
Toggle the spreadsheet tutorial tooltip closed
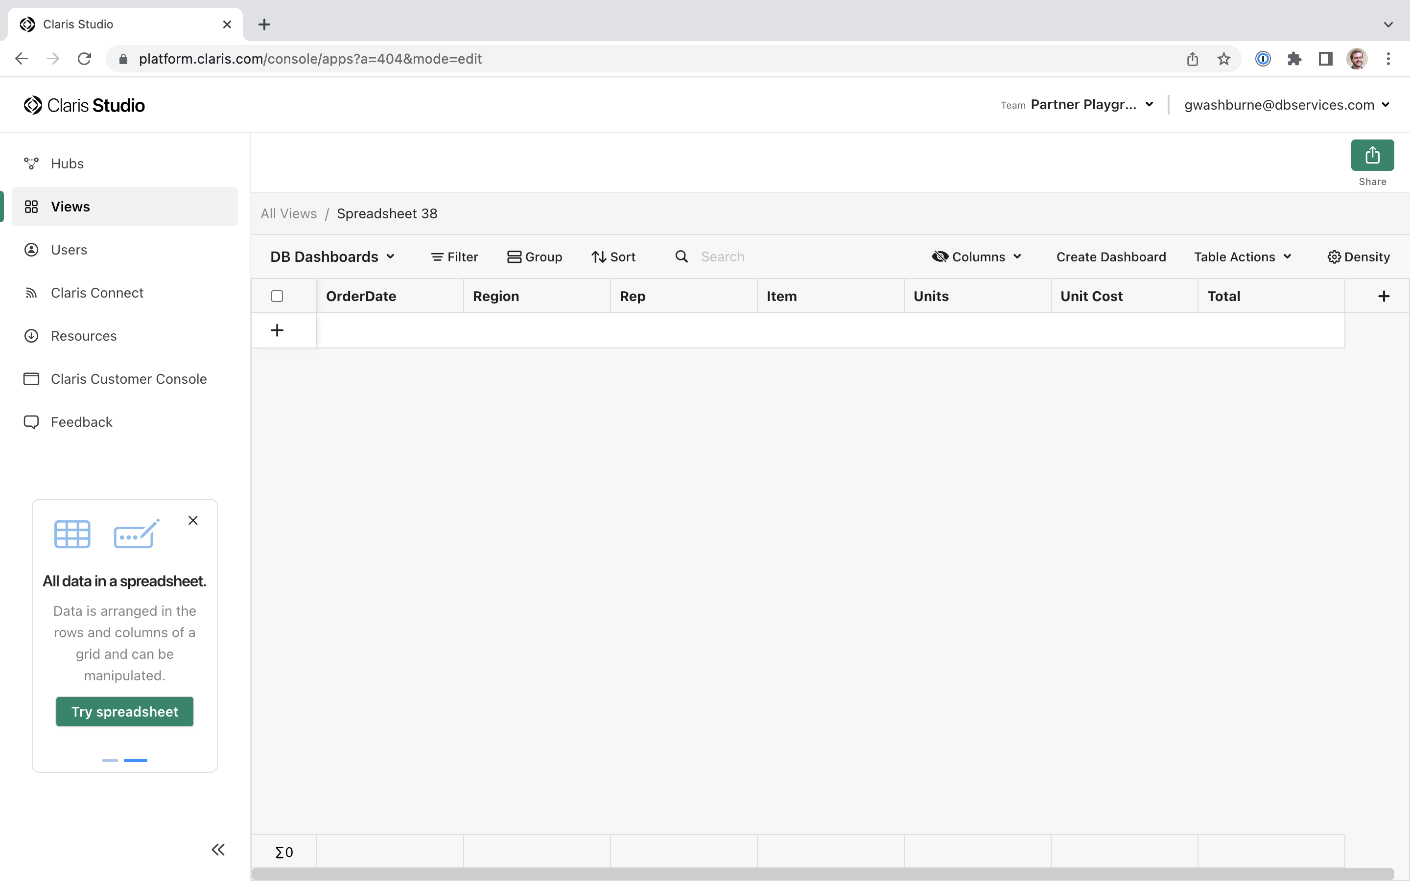[x=193, y=520]
